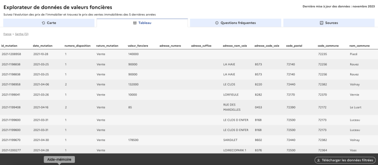Select cell 2021-1208958 in id_mutation

coord(11,54)
